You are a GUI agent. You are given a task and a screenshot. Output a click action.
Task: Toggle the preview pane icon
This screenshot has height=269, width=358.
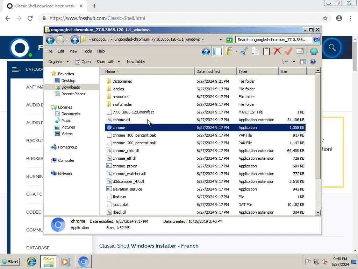303,62
